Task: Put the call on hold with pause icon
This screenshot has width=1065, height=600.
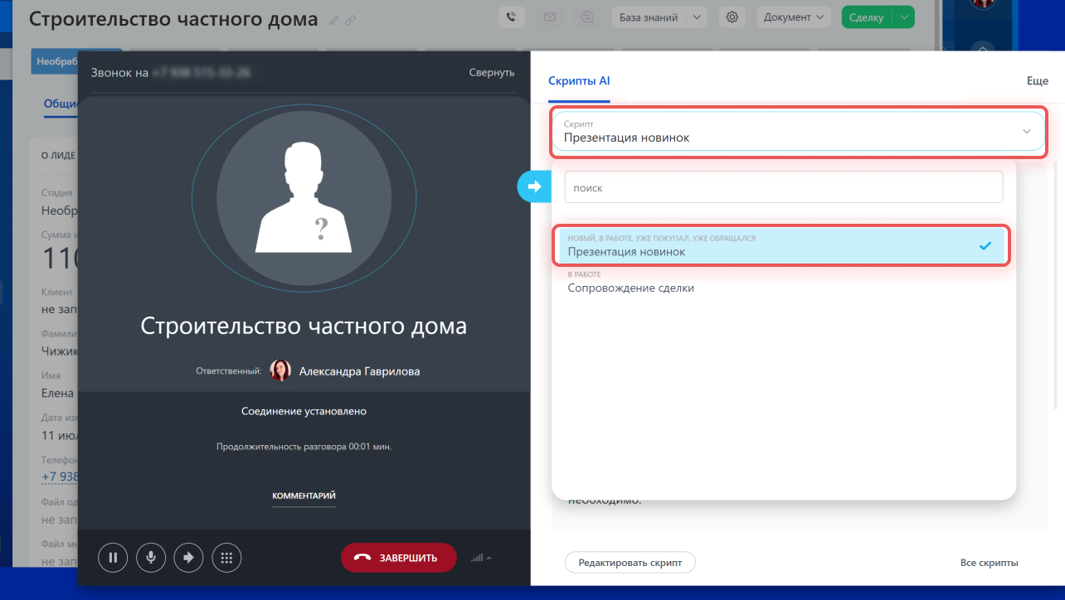Action: (x=113, y=558)
